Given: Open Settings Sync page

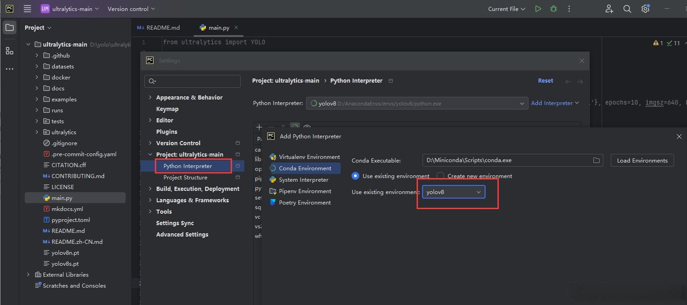Looking at the screenshot, I should click(175, 223).
